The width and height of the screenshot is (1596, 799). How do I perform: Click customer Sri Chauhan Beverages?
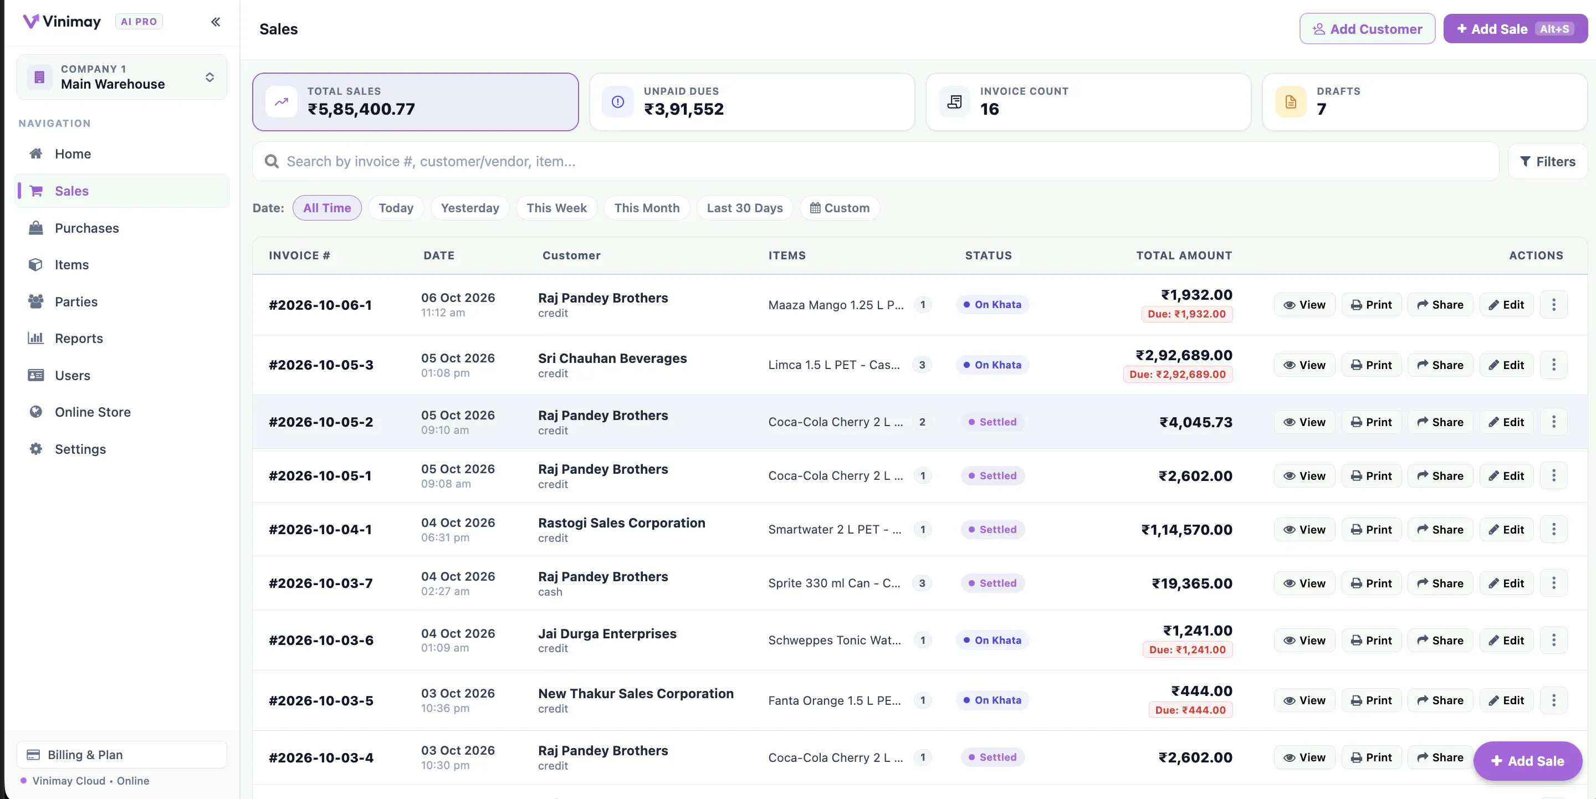pos(612,358)
